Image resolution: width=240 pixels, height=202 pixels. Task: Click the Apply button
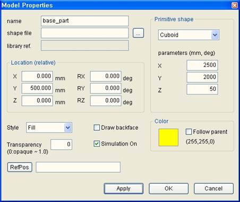[124, 189]
